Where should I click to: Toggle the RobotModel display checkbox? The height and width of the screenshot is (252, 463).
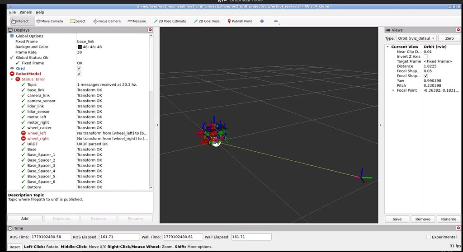point(79,74)
